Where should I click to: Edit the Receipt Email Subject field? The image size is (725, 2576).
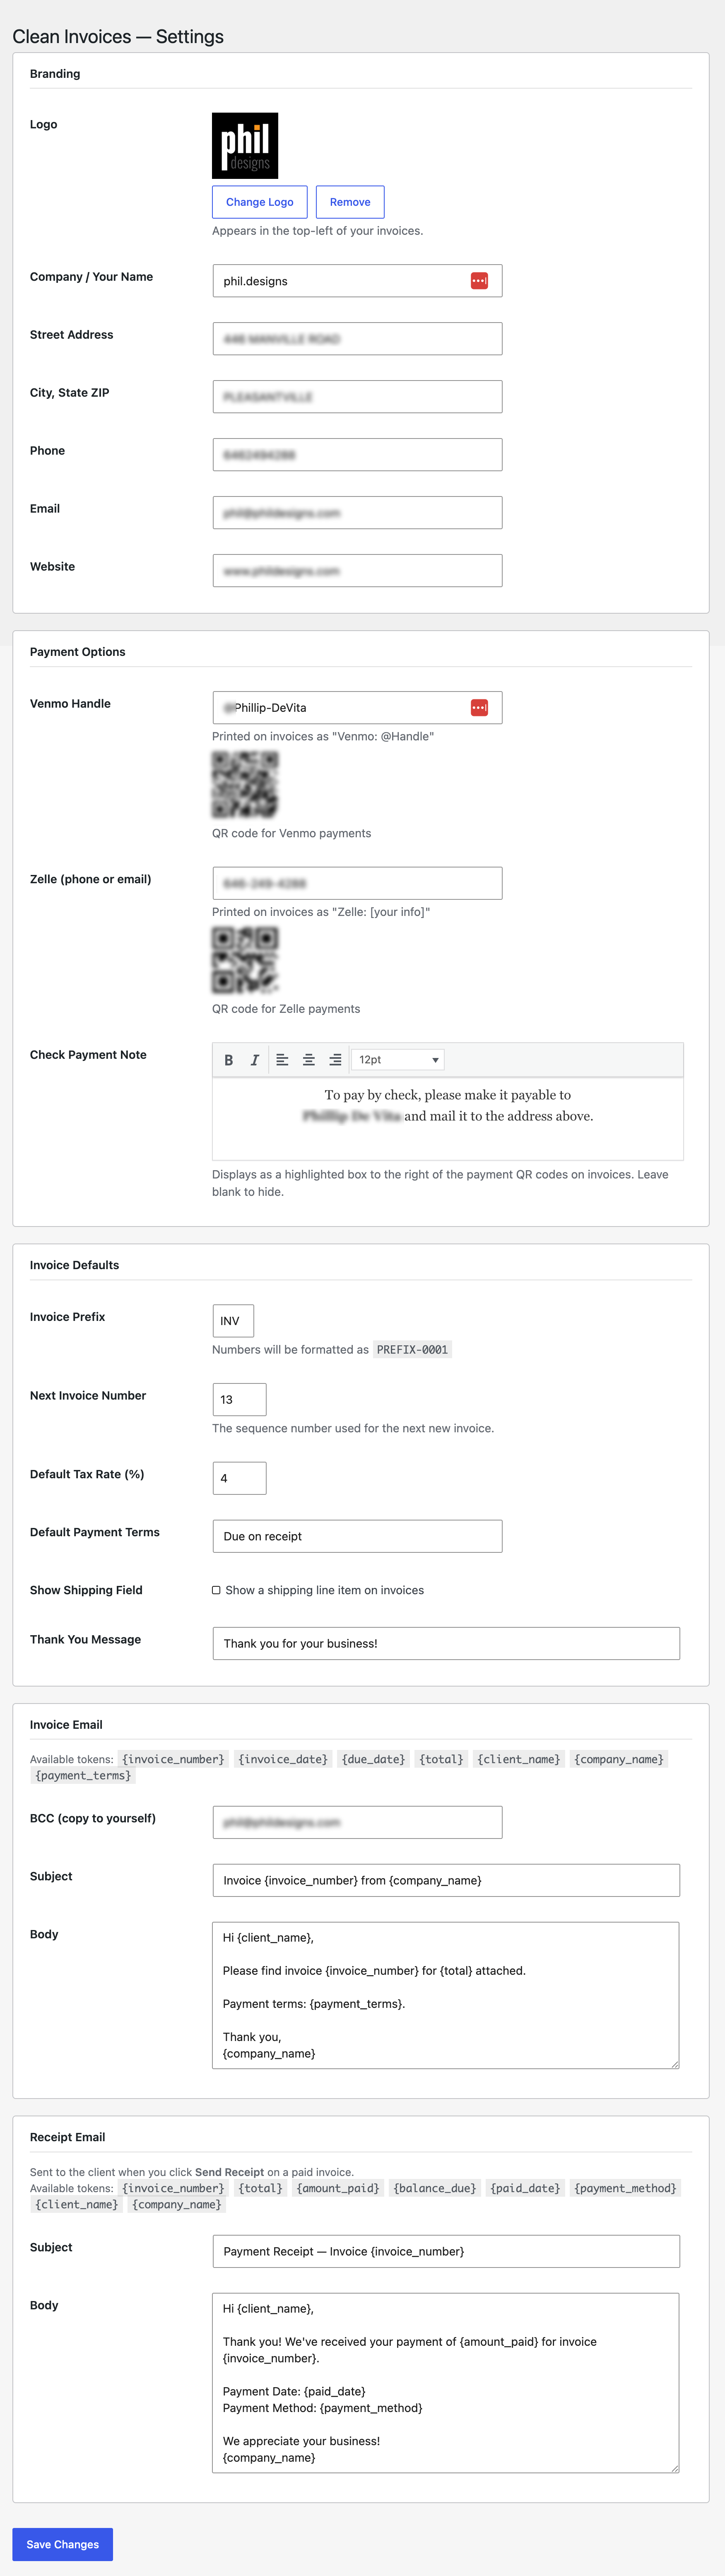(x=446, y=2251)
